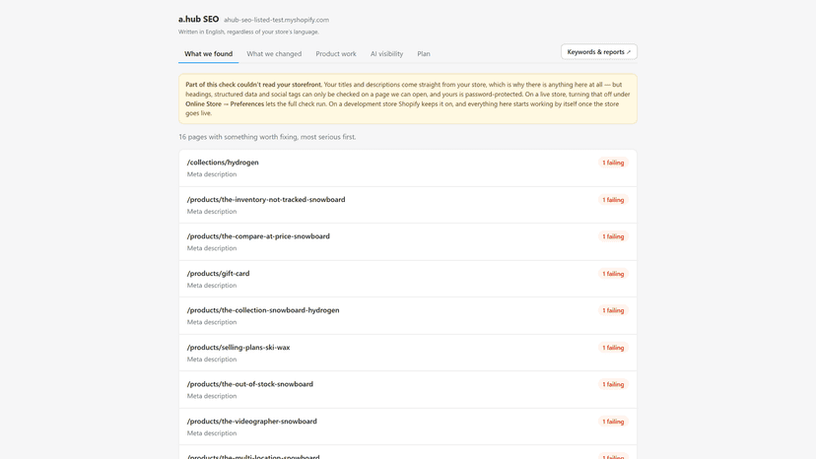The image size is (816, 459).
Task: Click 1 failing badge for out-of-stock-snowboard
Action: (x=613, y=384)
